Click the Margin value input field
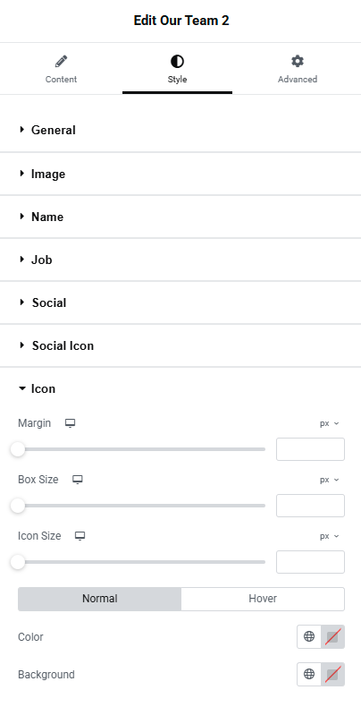This screenshot has width=361, height=707. [x=311, y=449]
